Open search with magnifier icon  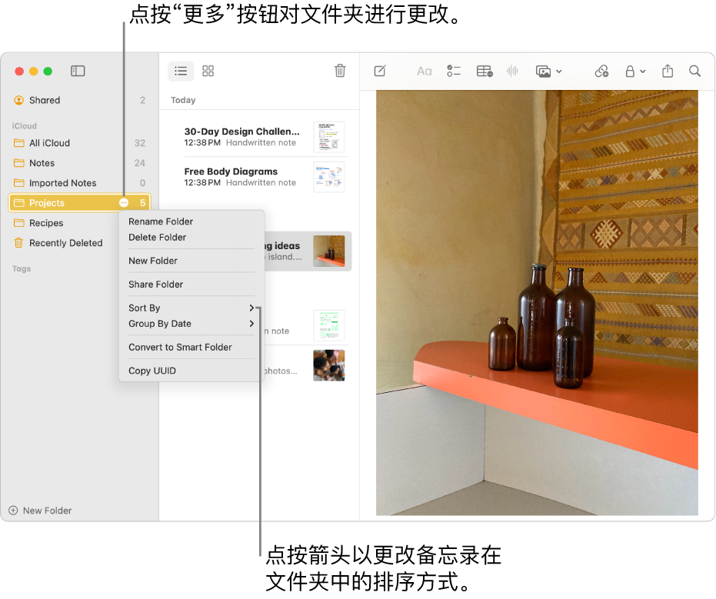click(694, 71)
